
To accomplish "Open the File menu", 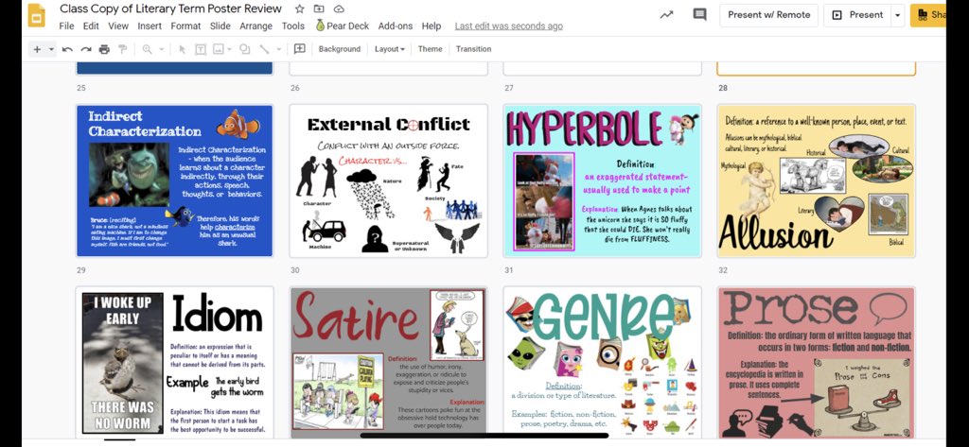I will (x=66, y=26).
